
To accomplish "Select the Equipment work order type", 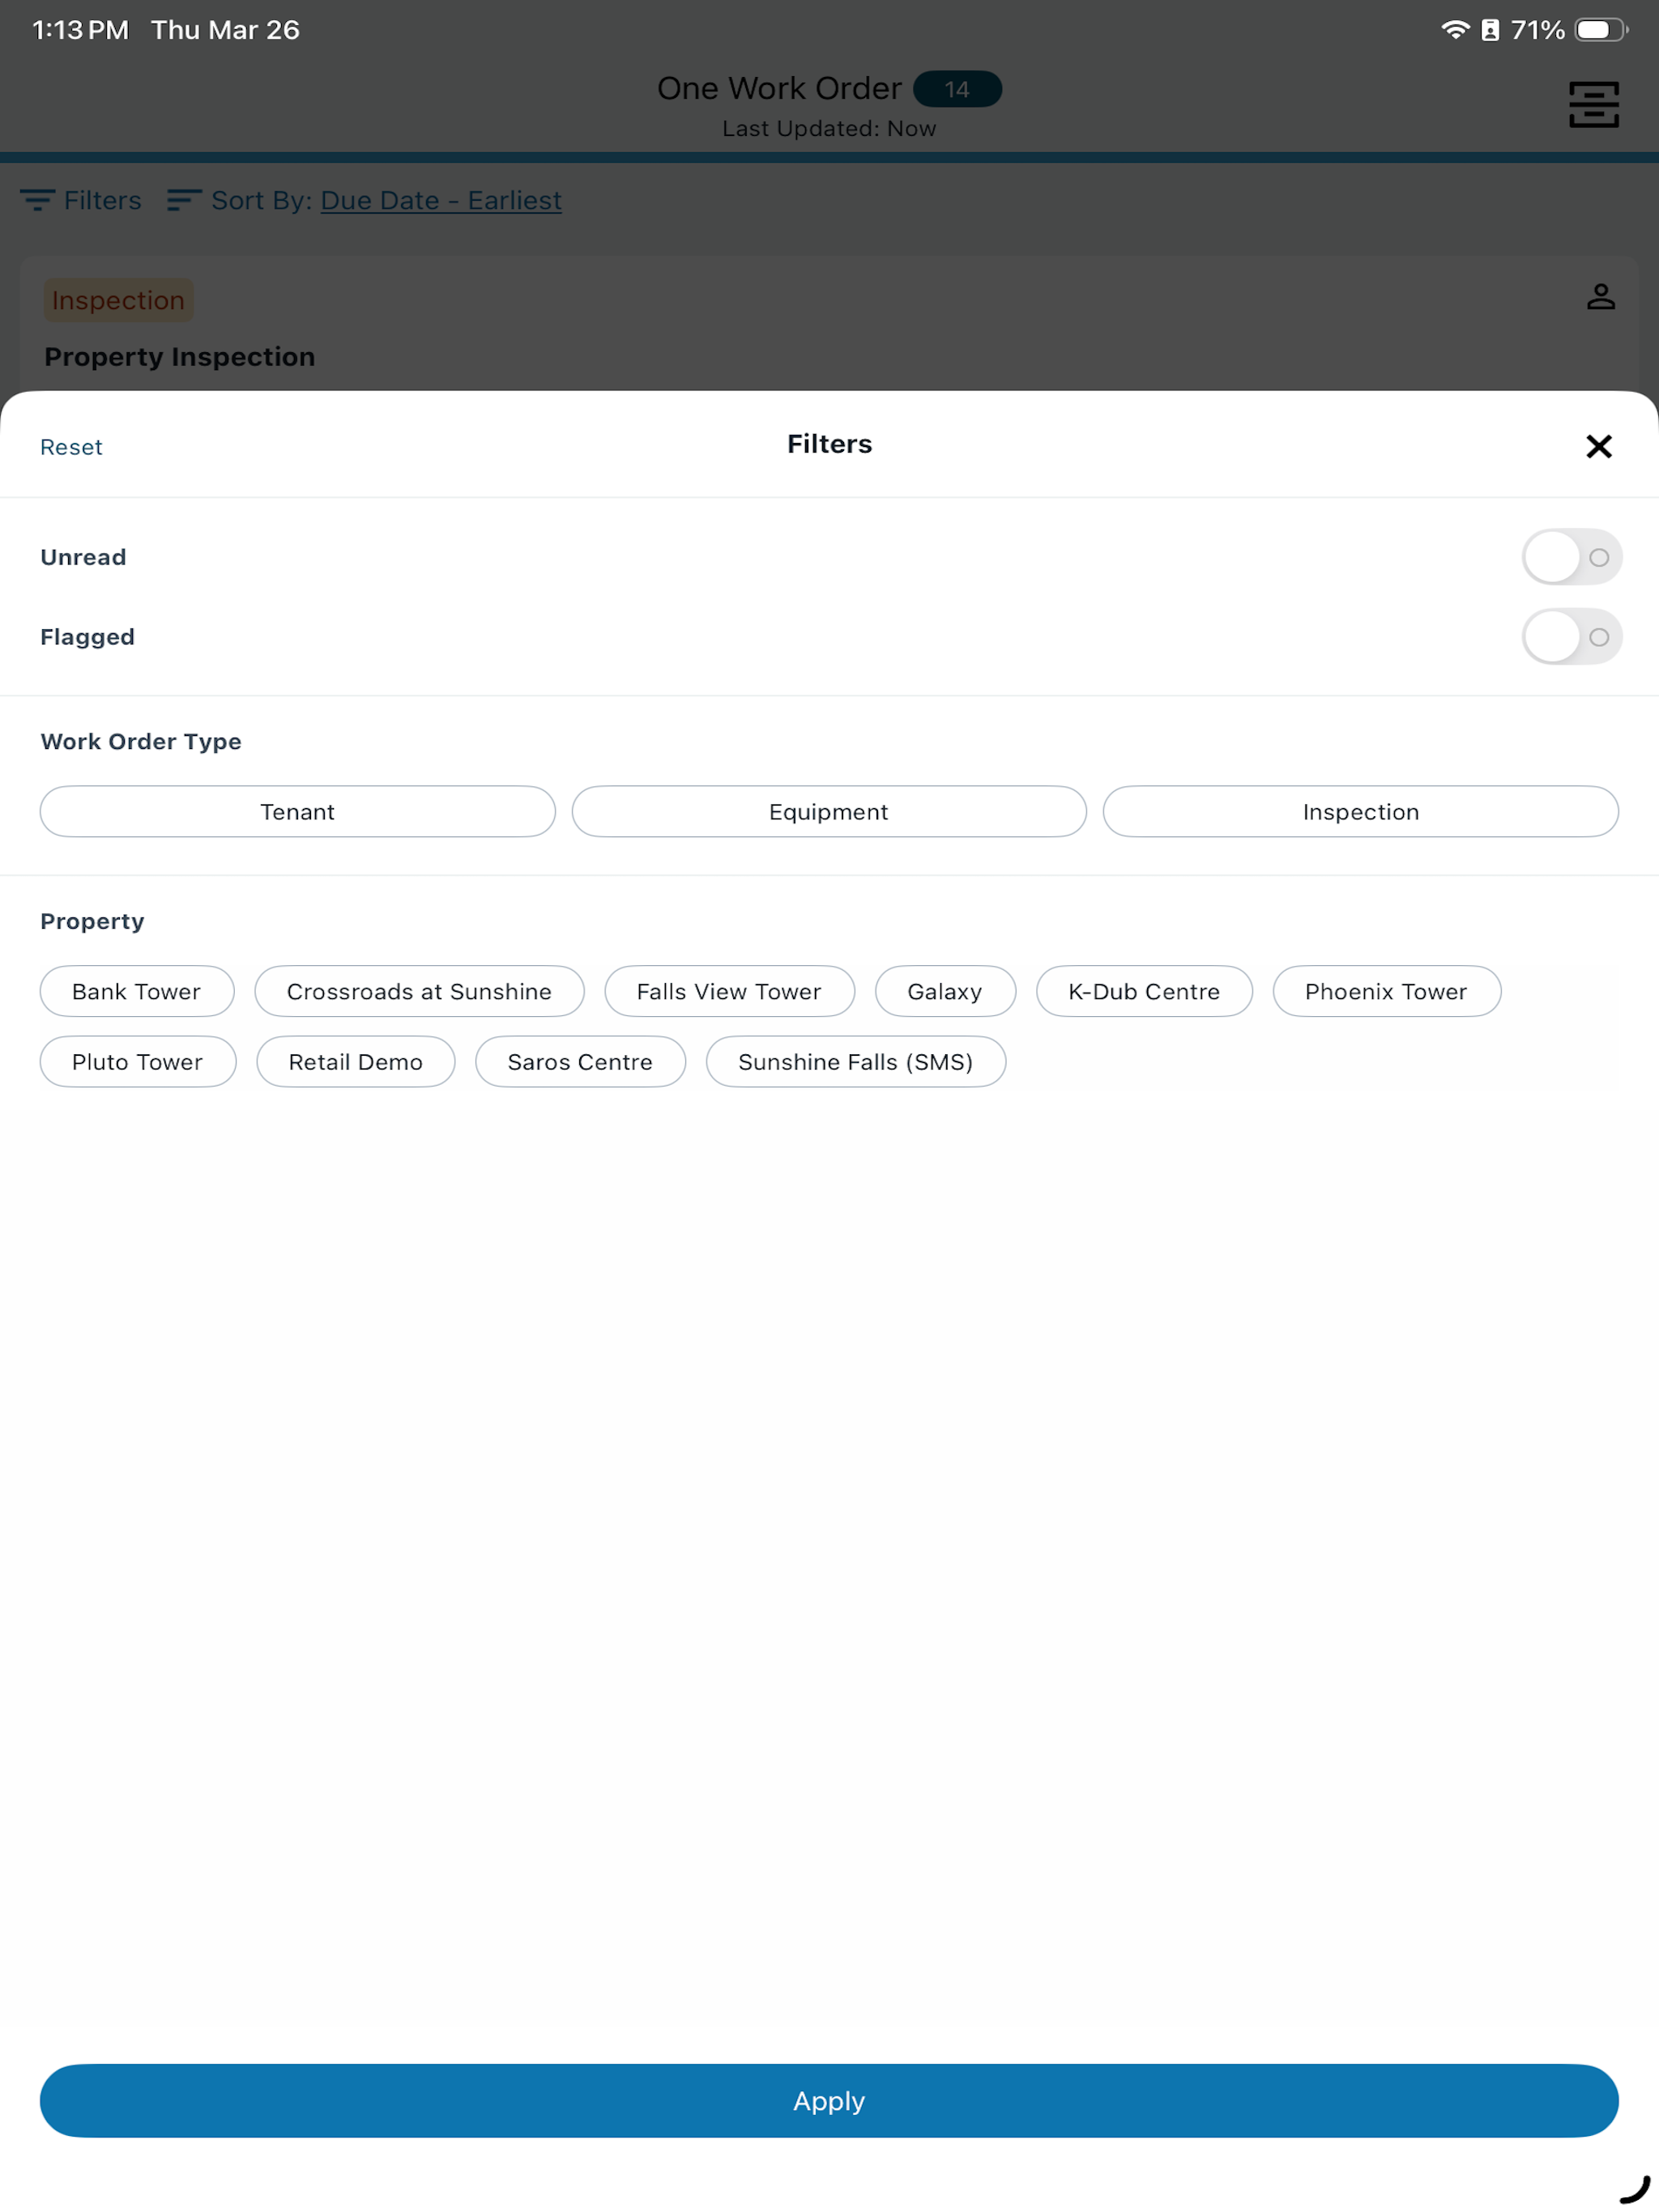I will [829, 811].
